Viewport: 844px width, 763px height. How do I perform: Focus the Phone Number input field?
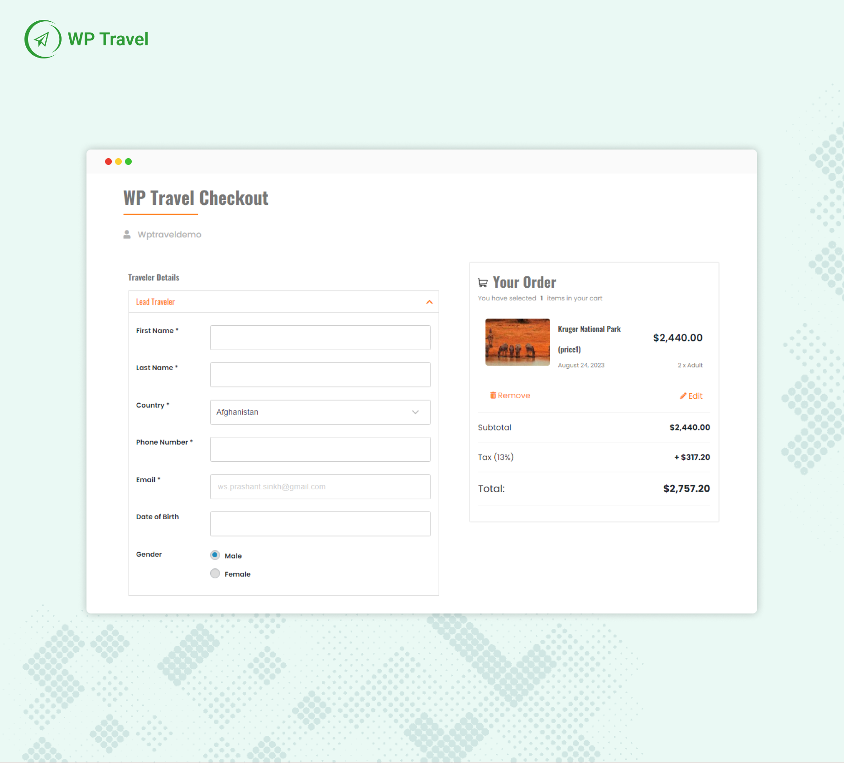click(x=320, y=449)
